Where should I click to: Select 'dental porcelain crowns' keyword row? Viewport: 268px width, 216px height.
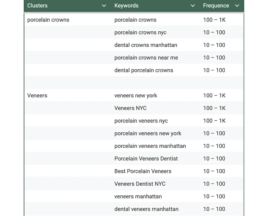click(x=144, y=70)
